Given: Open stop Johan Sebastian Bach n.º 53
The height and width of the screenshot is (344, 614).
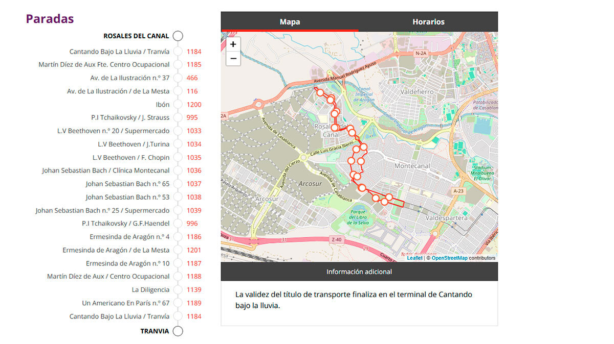Looking at the screenshot, I should point(127,197).
